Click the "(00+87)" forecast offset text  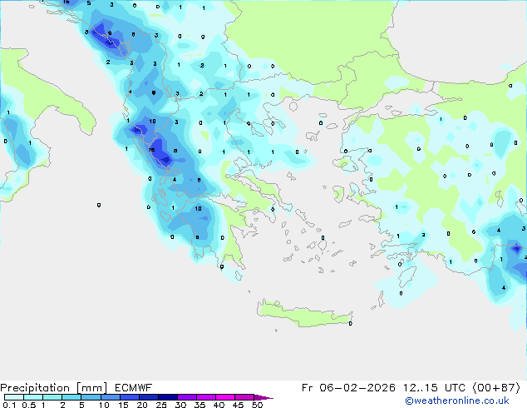coord(496,388)
